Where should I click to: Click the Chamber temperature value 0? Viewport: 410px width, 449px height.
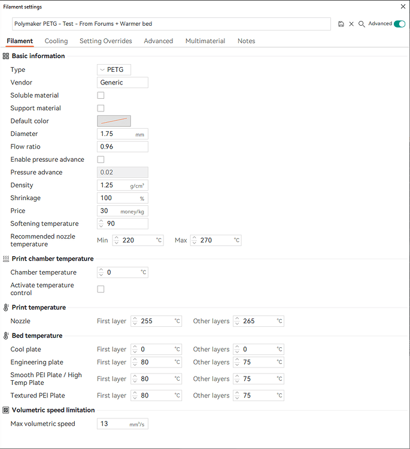tap(109, 272)
